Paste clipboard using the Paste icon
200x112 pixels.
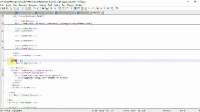[30, 8]
